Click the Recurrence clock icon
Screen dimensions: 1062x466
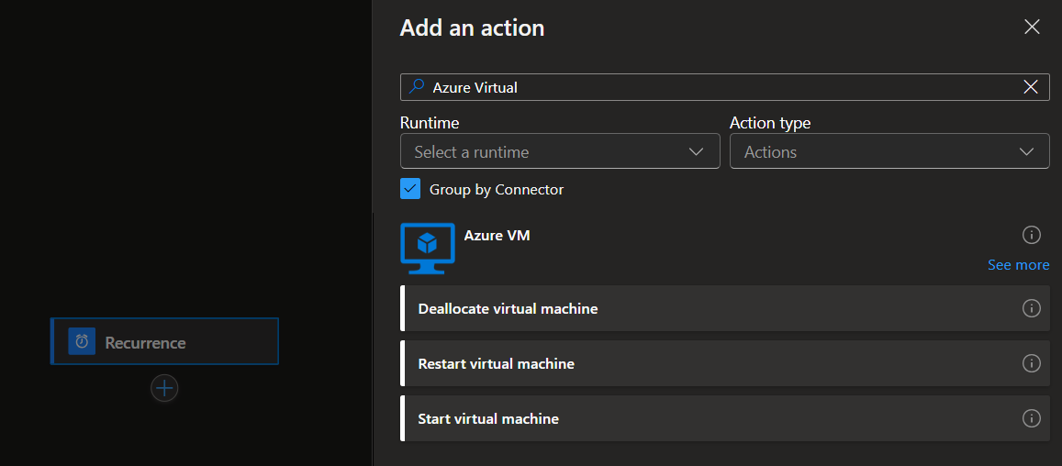coord(82,341)
